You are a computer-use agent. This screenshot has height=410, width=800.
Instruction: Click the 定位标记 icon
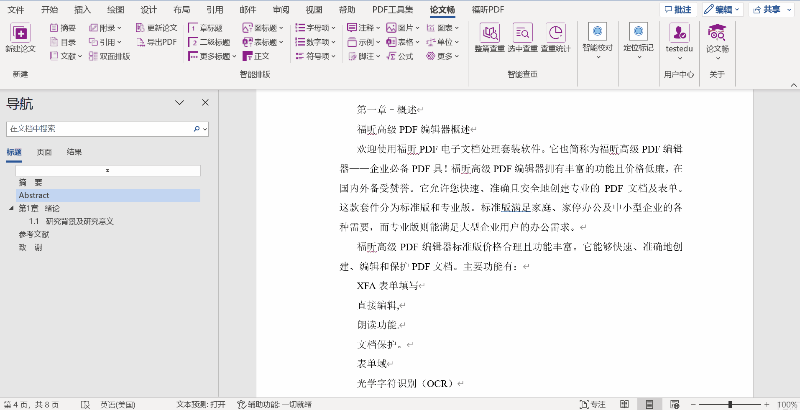point(638,32)
